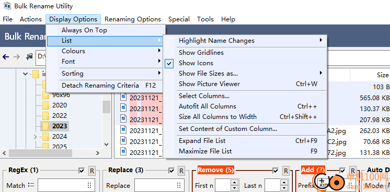Image resolution: width=390 pixels, height=192 pixels.
Task: Toggle the Add (7) checkbox
Action: click(x=342, y=171)
